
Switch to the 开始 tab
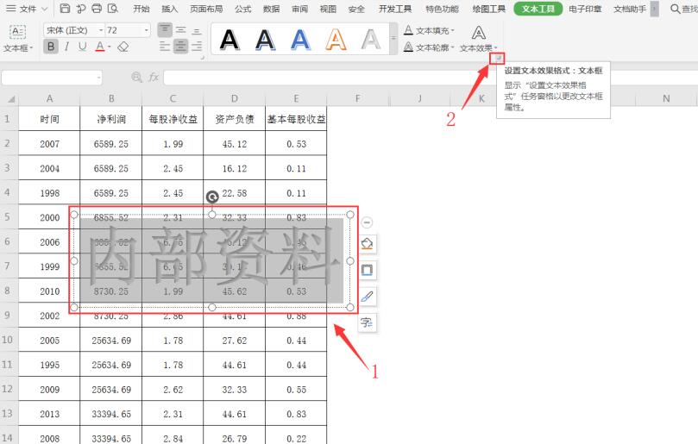tap(141, 9)
